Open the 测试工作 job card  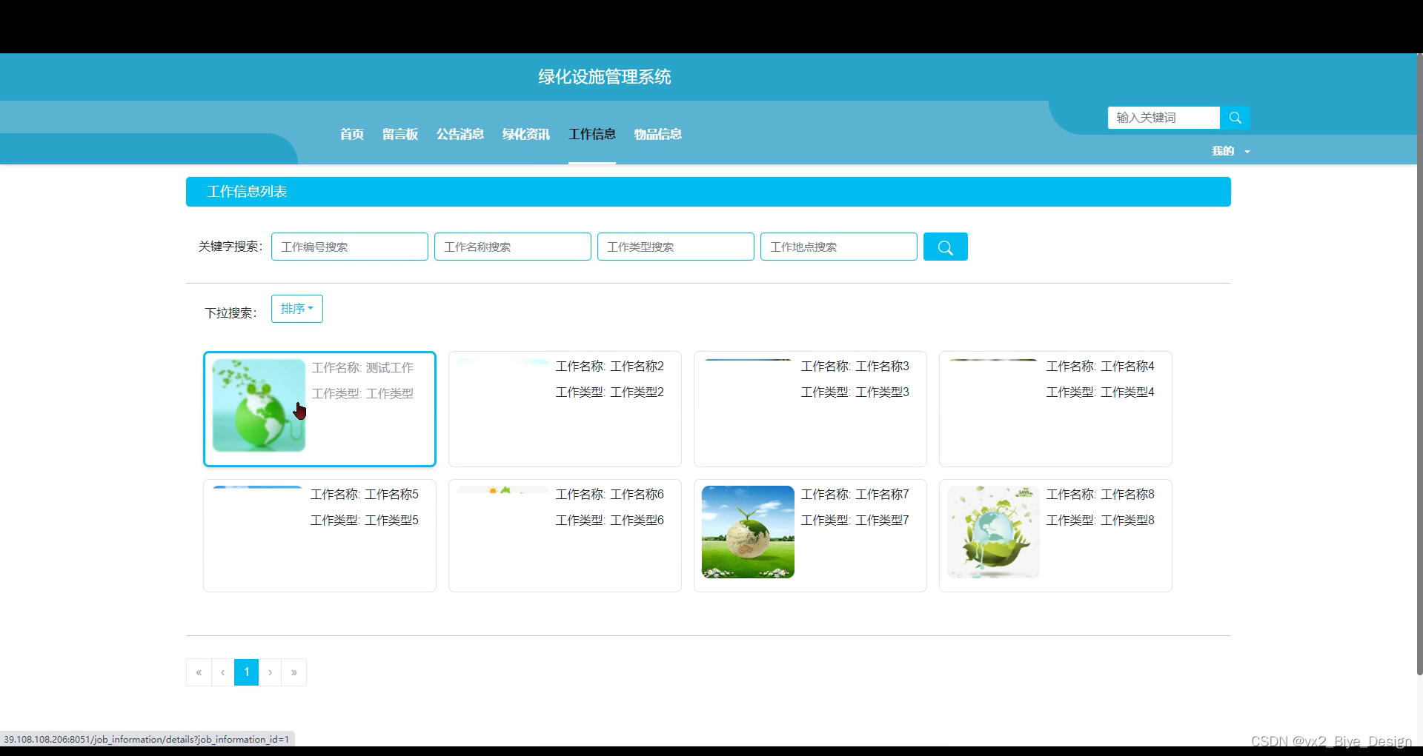pos(319,409)
